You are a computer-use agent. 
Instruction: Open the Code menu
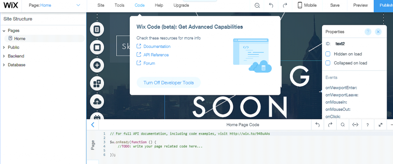140,5
